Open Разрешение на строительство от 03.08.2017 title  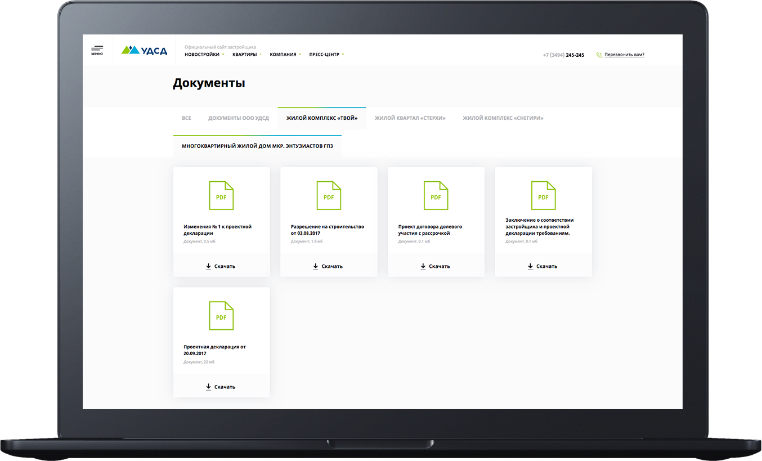click(328, 230)
